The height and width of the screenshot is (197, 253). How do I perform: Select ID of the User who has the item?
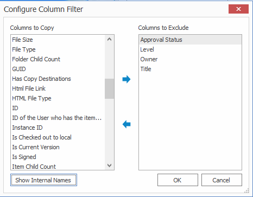[58, 118]
